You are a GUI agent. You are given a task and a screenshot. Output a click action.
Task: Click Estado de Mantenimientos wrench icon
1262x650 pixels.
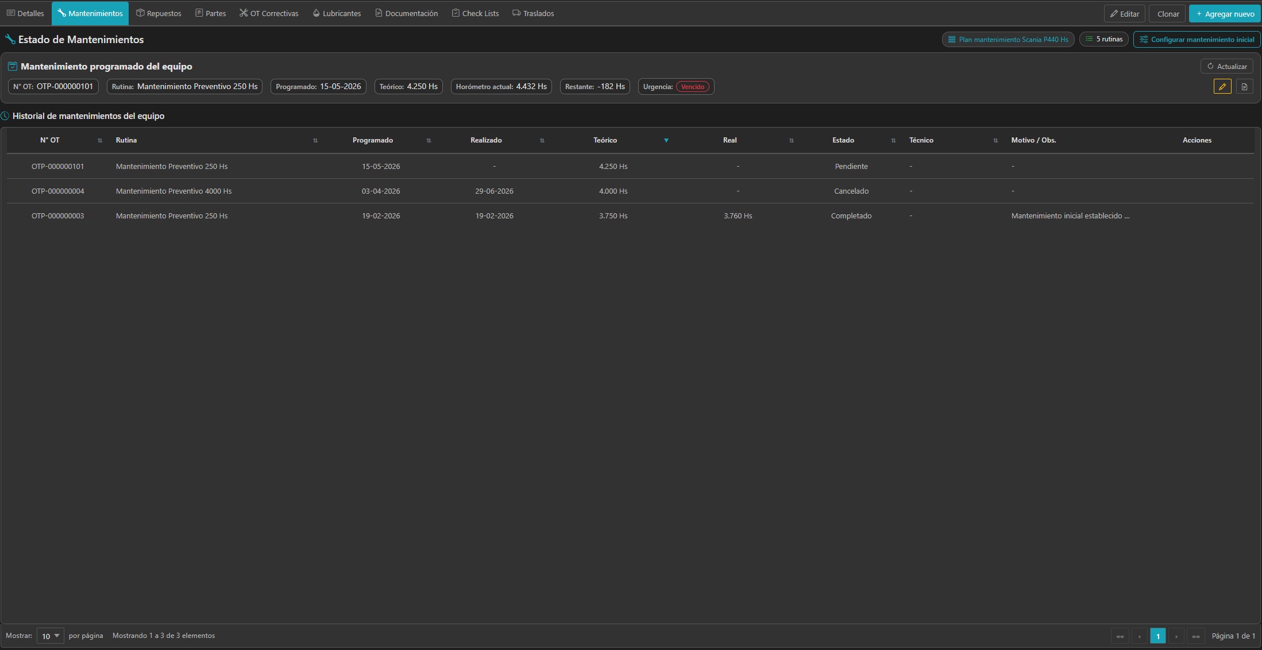click(10, 40)
